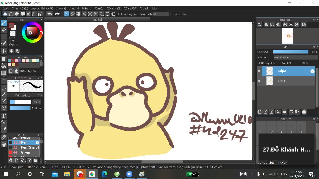Select the Brush tool in left toolbar
319x179 pixels.
pos(4,23)
